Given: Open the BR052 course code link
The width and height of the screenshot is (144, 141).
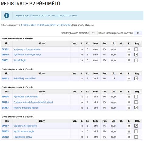Looking at the screenshot, I should tap(5, 55).
